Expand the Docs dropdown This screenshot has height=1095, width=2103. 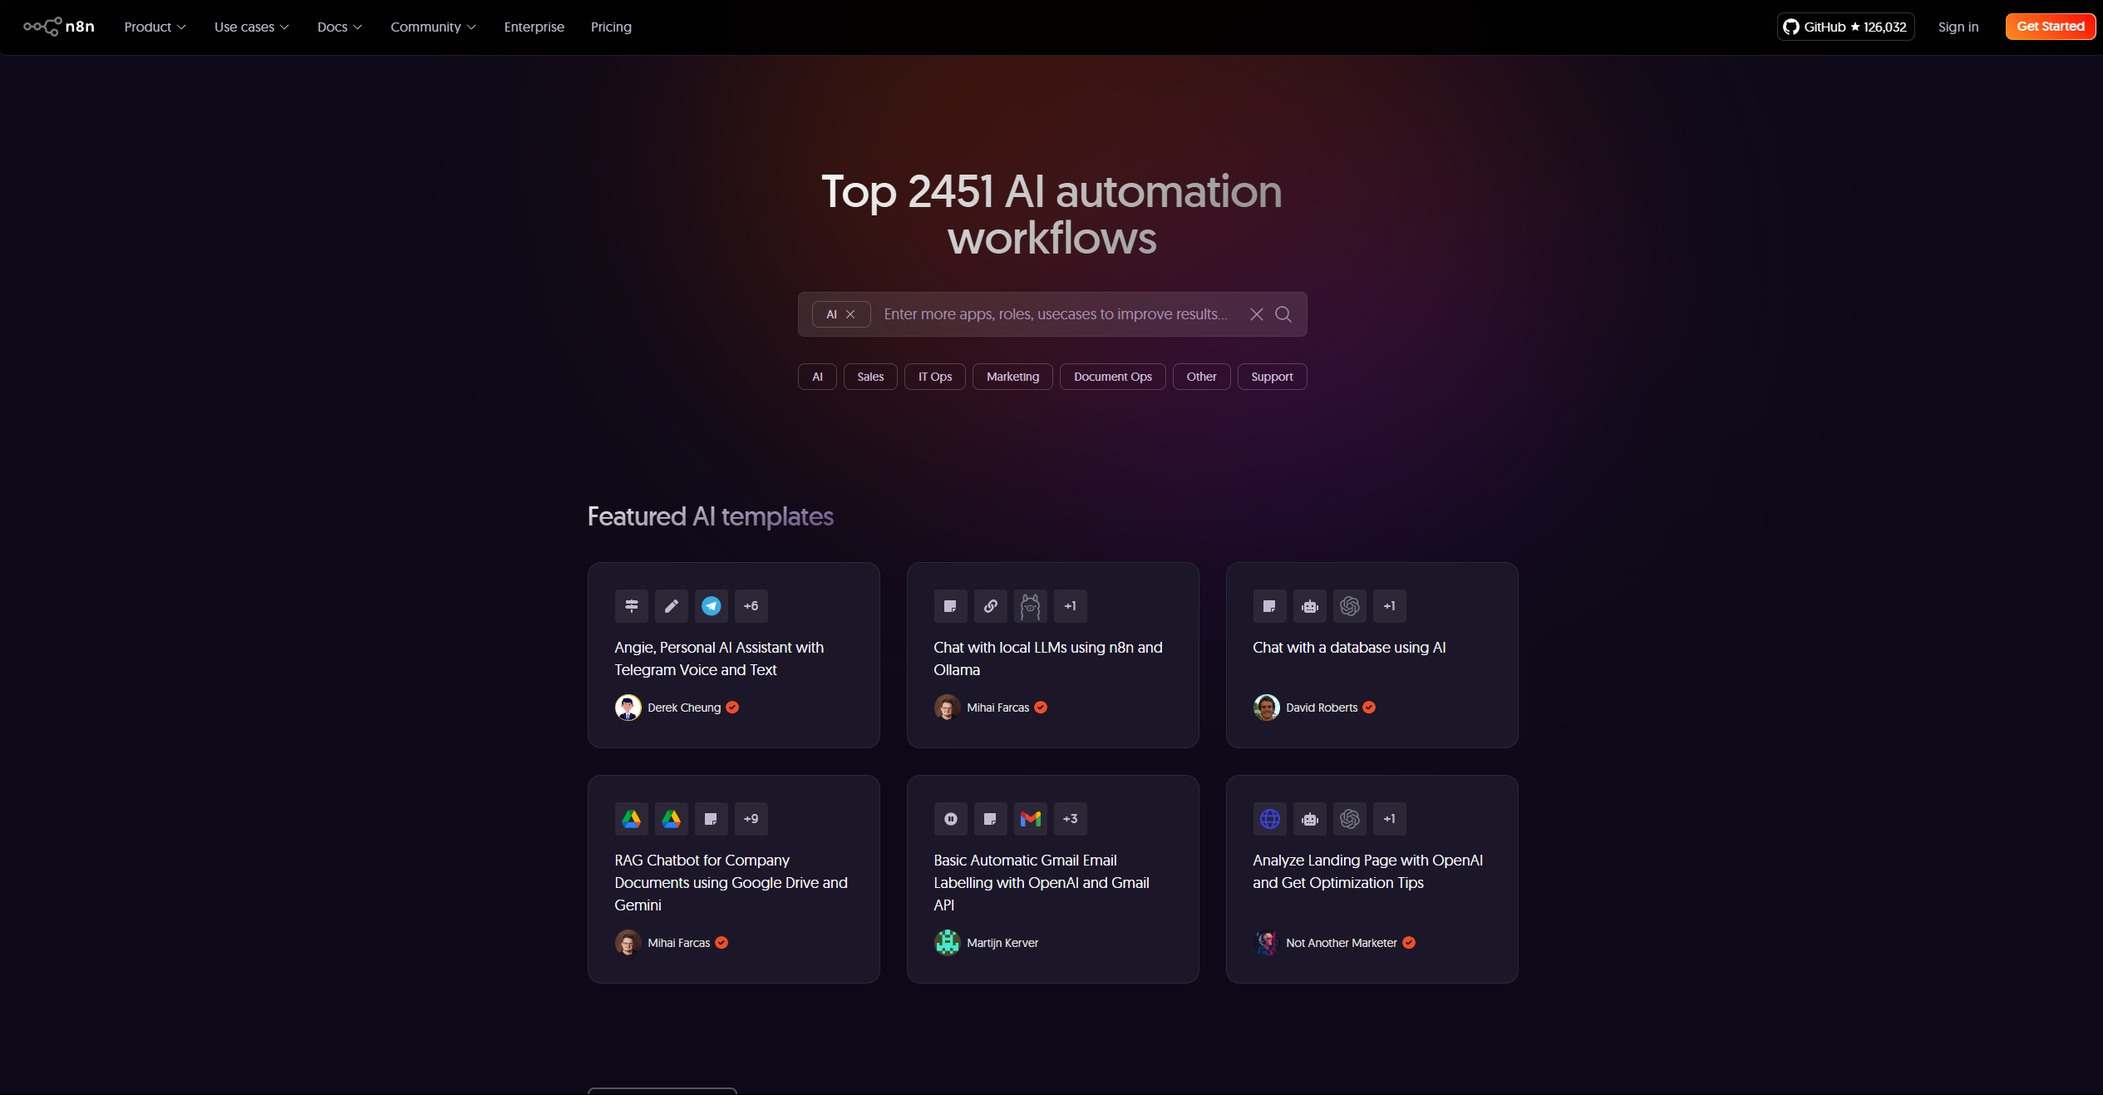coord(340,27)
